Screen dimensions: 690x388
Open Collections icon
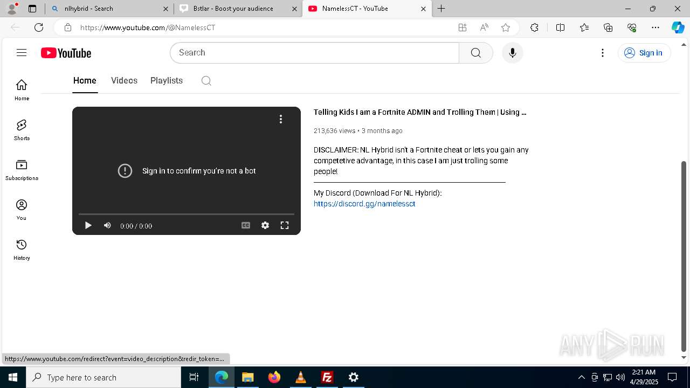608,27
